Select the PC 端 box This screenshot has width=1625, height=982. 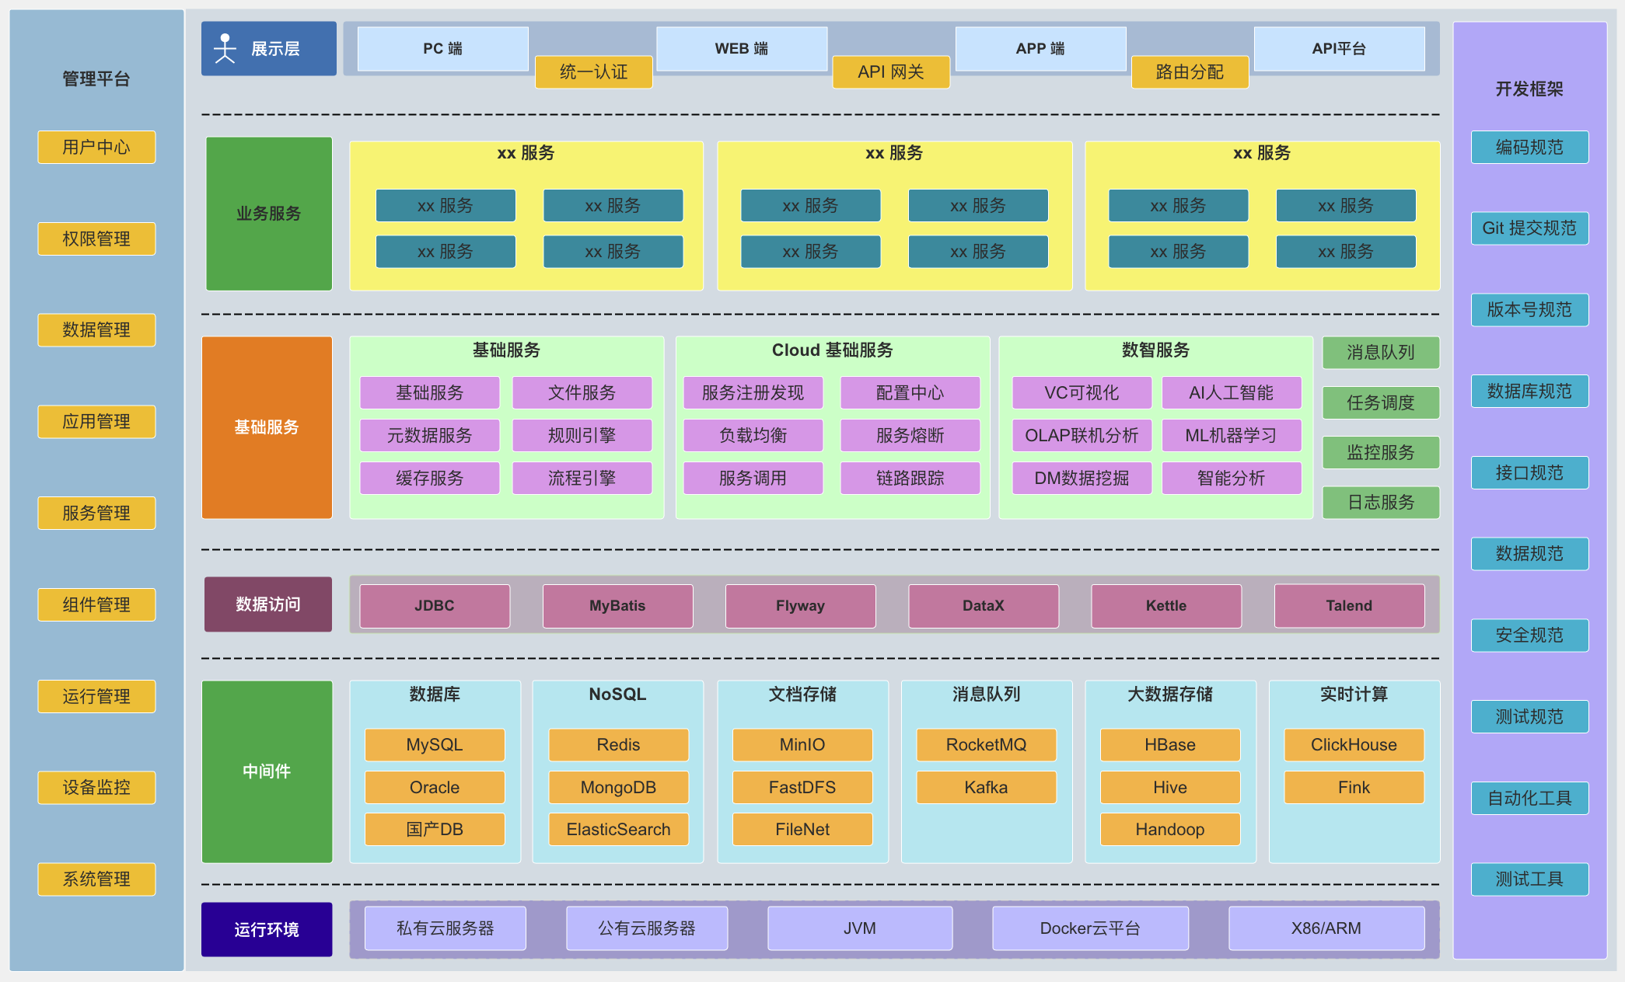pos(443,48)
